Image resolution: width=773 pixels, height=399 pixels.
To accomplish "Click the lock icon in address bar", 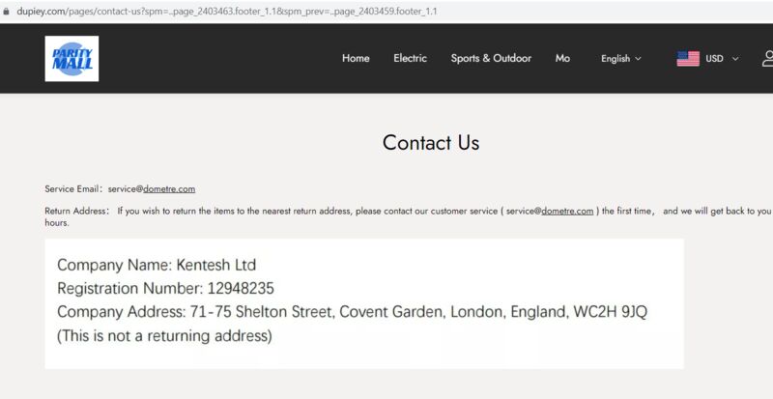I will tap(6, 12).
